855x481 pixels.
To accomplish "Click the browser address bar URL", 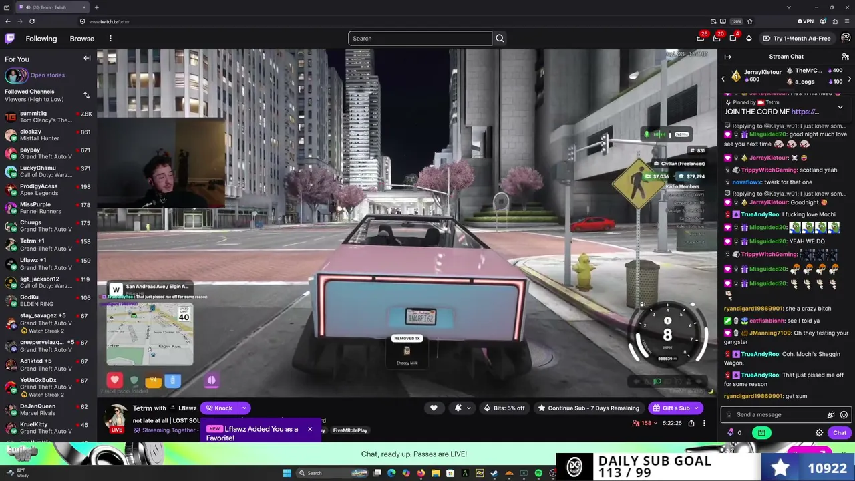I will click(110, 21).
